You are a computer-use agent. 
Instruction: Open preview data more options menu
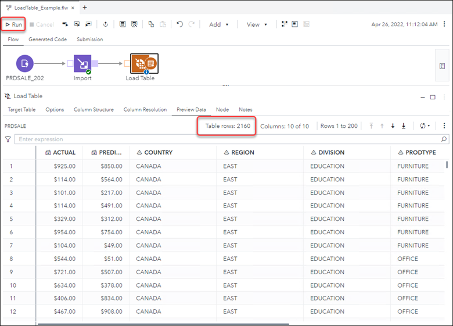pos(444,126)
